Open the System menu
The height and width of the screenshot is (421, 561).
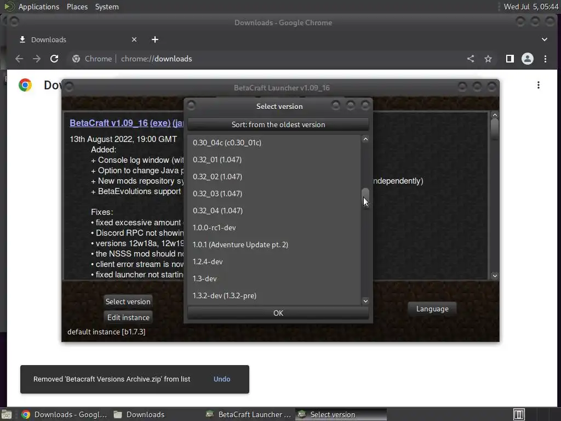click(107, 7)
